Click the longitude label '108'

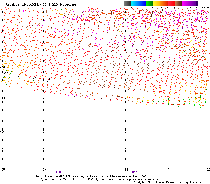(x=43, y=170)
